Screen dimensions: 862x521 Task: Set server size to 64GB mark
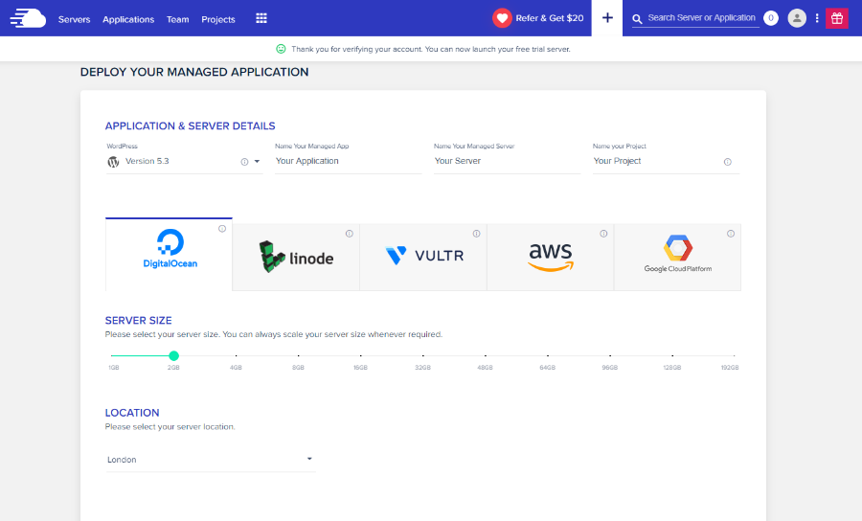click(x=548, y=355)
